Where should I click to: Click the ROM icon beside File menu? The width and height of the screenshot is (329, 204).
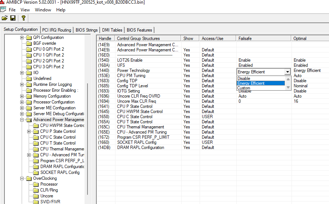pyautogui.click(x=3, y=10)
